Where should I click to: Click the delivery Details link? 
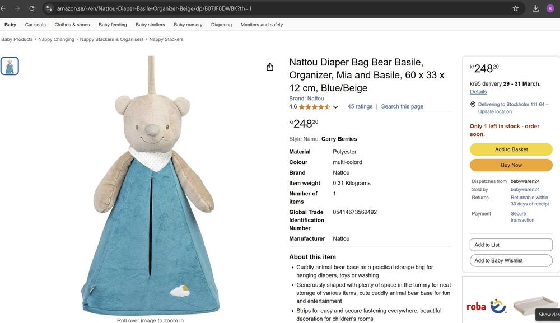[478, 92]
